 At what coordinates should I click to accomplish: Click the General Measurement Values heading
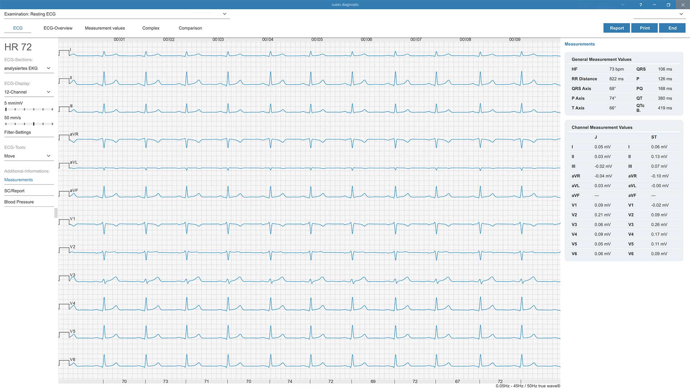pos(601,59)
